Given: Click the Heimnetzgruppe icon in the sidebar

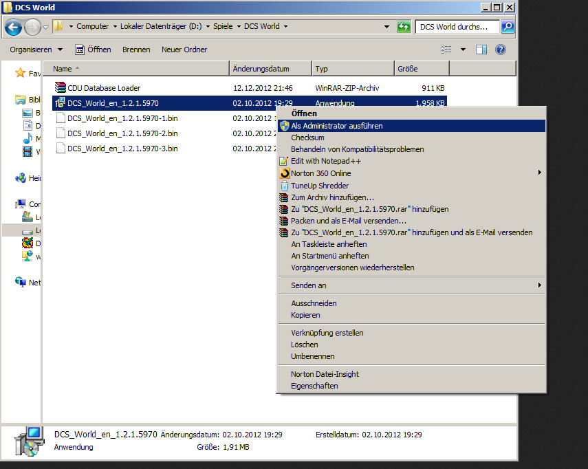Looking at the screenshot, I should 20,177.
